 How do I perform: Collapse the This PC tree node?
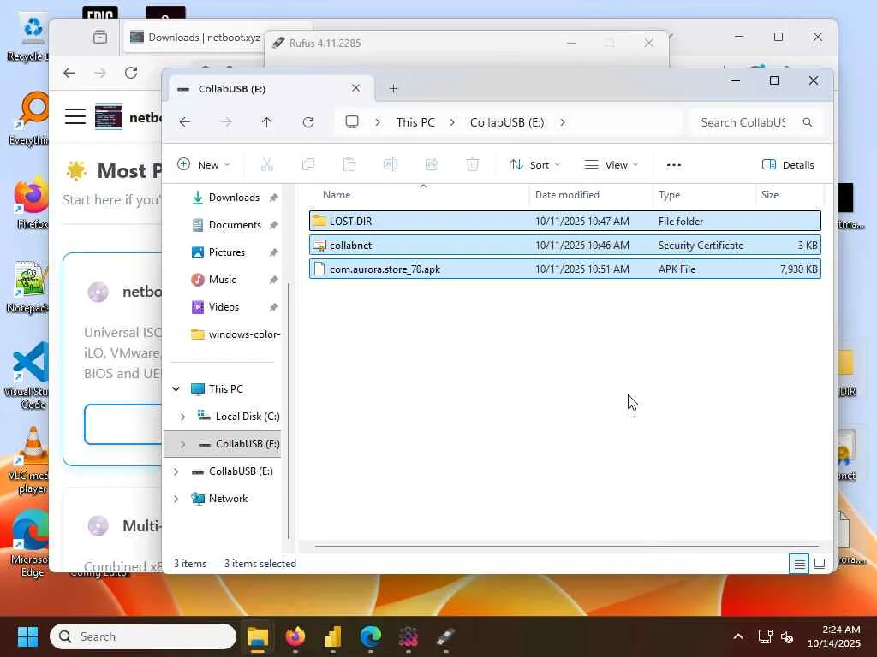coord(176,389)
